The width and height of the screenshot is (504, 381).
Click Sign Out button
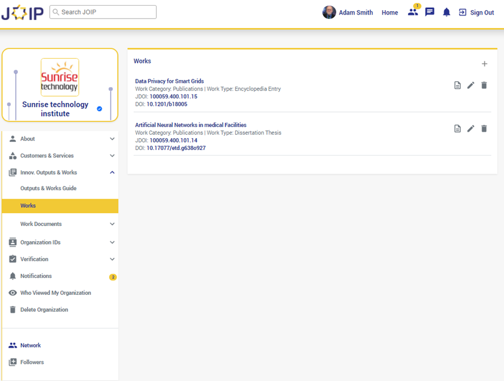pyautogui.click(x=477, y=12)
